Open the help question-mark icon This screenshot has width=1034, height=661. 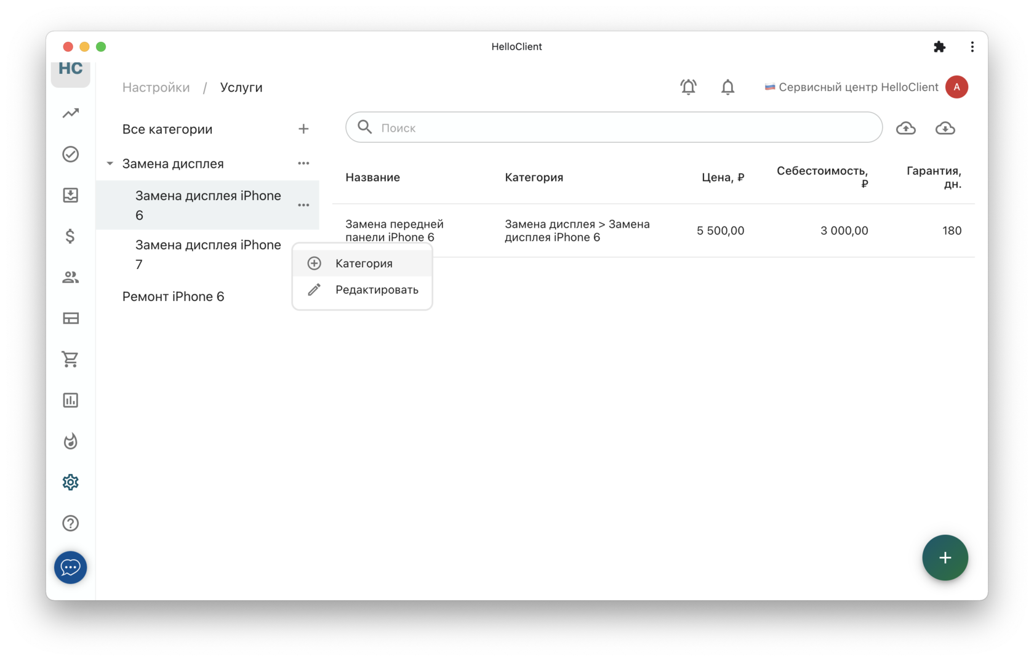[71, 523]
